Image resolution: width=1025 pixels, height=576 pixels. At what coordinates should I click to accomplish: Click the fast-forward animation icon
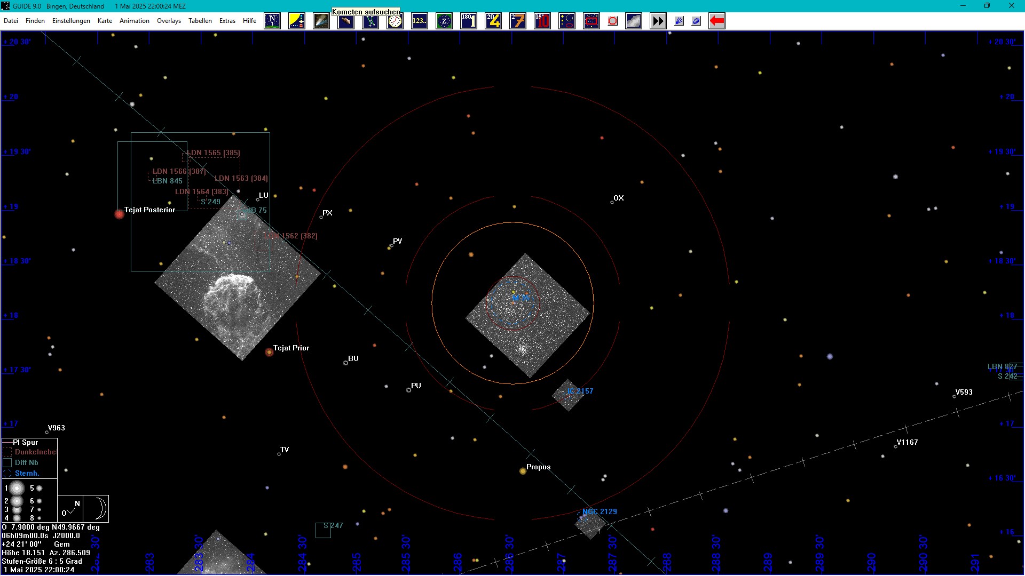(x=658, y=21)
